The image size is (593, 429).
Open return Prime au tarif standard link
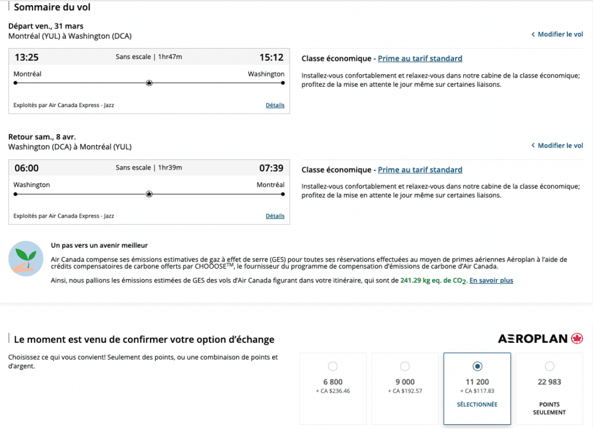pos(420,170)
